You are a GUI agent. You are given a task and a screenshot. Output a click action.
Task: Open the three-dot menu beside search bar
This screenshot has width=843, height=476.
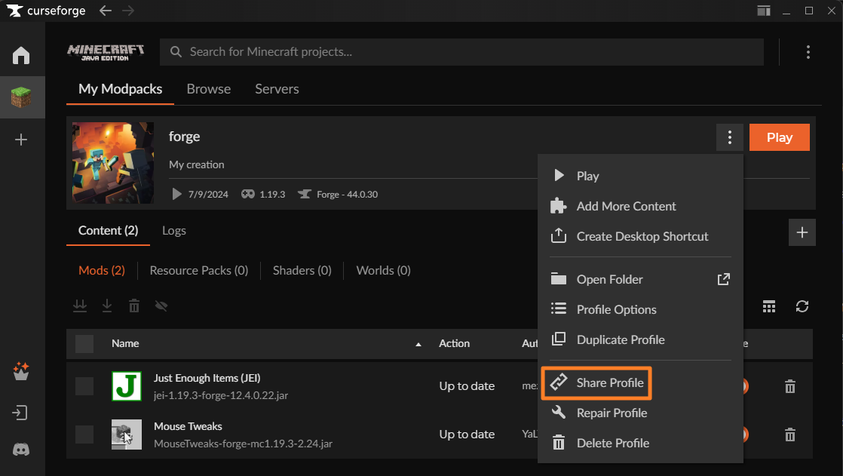(x=808, y=51)
